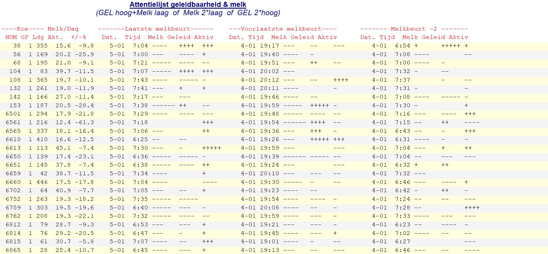This screenshot has height=254, width=548.
Task: Click the subtitle text about GEL hoog and Melk laag
Action: click(x=188, y=13)
